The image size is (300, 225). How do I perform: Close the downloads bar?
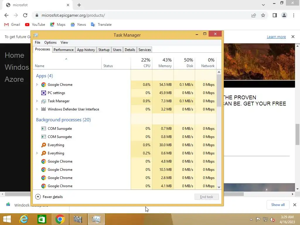[295, 205]
